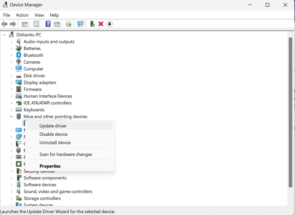Viewport: 295px width, 215px height.
Task: Click the Disable device down-arrow toolbar icon
Action: click(x=109, y=24)
